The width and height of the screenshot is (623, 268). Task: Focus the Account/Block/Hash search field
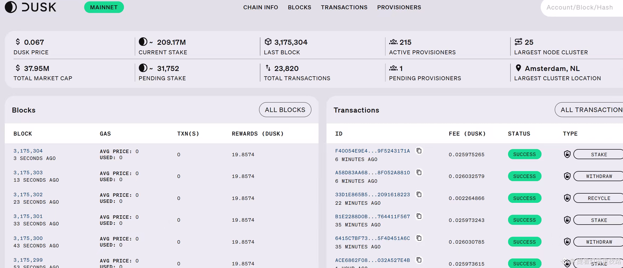click(x=582, y=8)
